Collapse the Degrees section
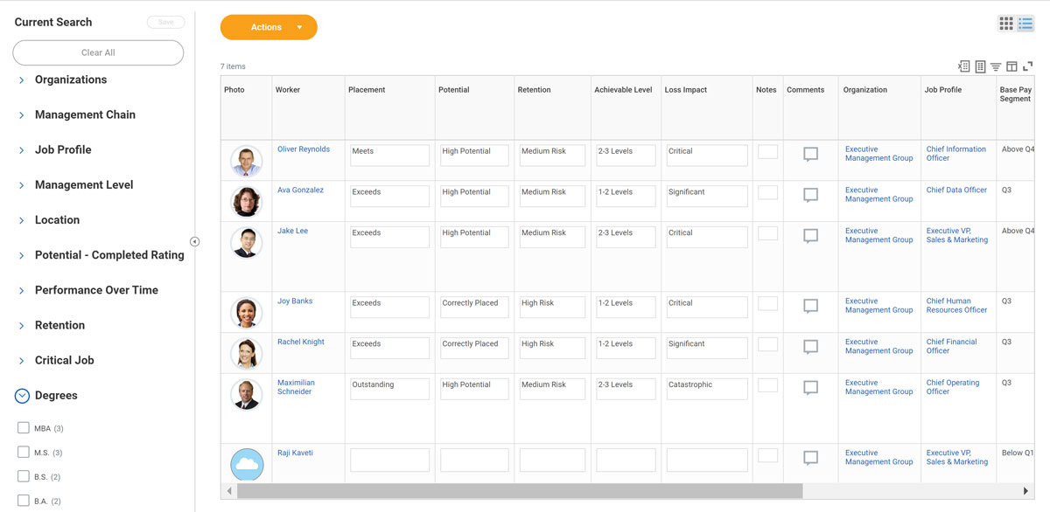 coord(21,395)
